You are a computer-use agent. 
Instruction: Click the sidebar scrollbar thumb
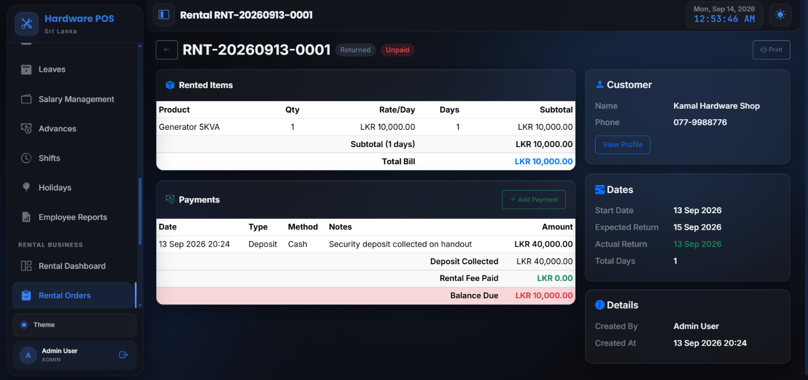(x=140, y=212)
